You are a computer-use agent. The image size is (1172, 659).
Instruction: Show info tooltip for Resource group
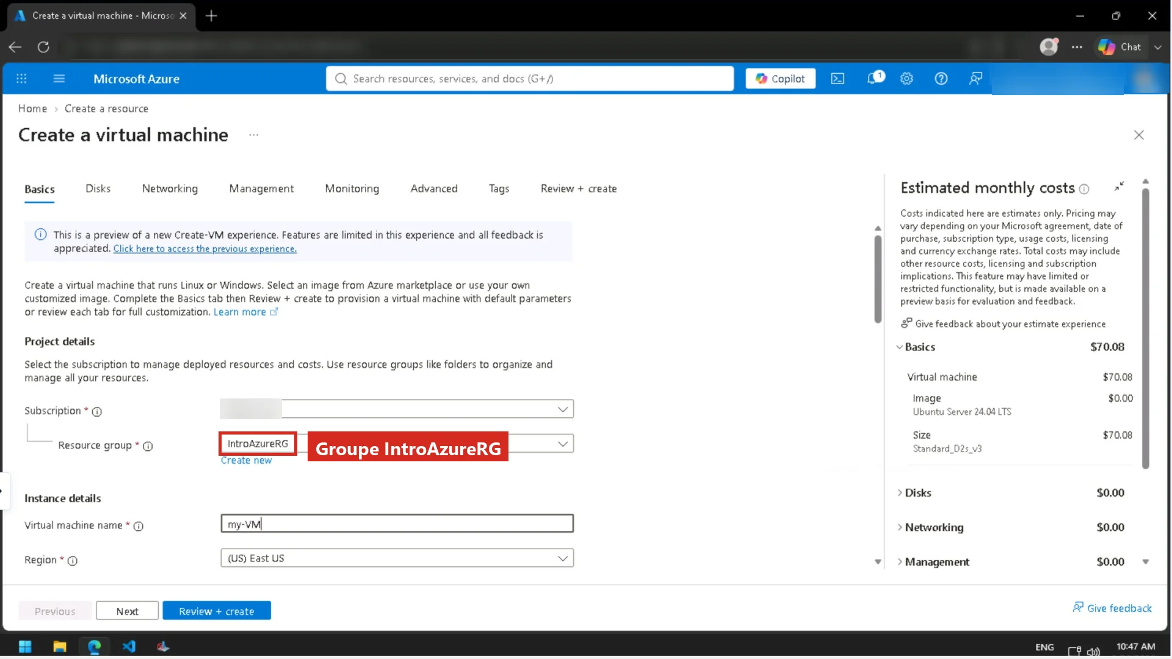click(148, 447)
